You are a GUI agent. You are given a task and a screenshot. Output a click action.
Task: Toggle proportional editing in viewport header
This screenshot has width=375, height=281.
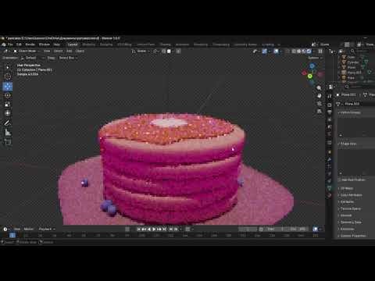coord(178,52)
